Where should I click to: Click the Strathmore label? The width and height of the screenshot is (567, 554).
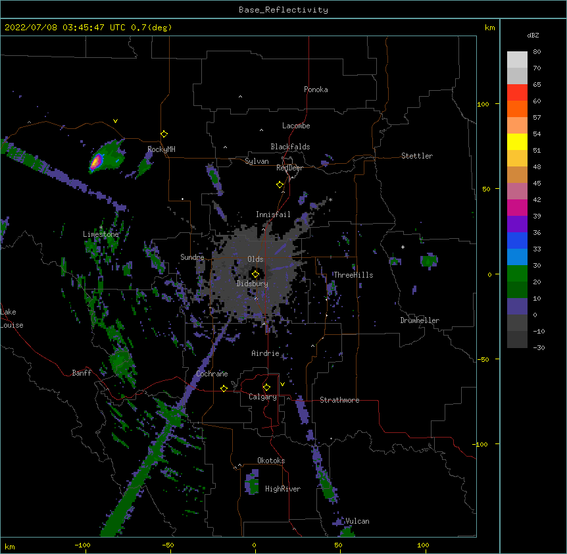[x=339, y=400]
